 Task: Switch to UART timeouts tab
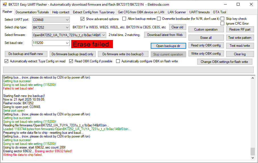click(x=200, y=12)
